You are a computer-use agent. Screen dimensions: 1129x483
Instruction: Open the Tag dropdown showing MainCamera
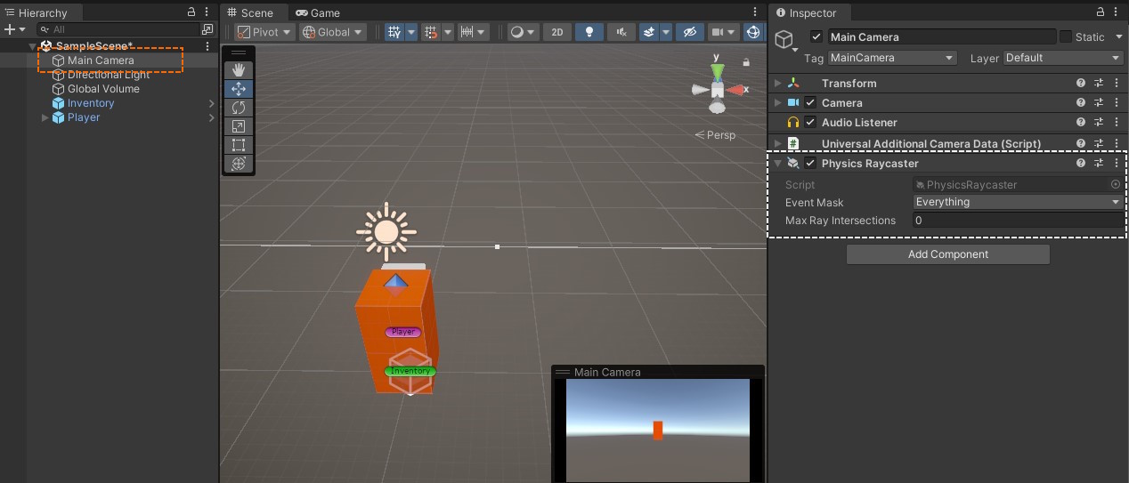tap(891, 58)
